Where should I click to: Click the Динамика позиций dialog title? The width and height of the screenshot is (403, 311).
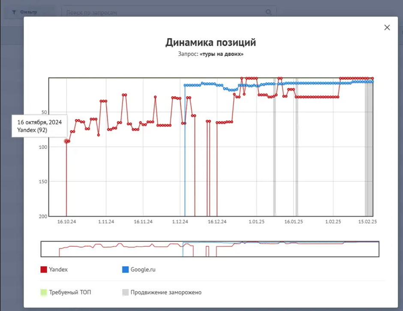[x=210, y=43]
